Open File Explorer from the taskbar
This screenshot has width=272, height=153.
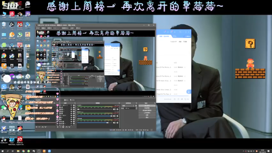point(18,151)
